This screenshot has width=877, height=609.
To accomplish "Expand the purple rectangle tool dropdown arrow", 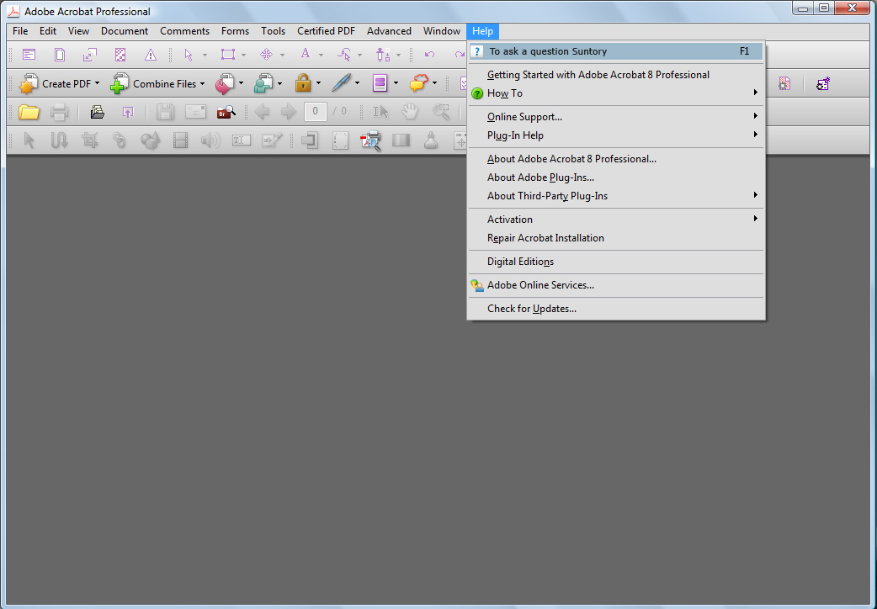I will click(243, 55).
